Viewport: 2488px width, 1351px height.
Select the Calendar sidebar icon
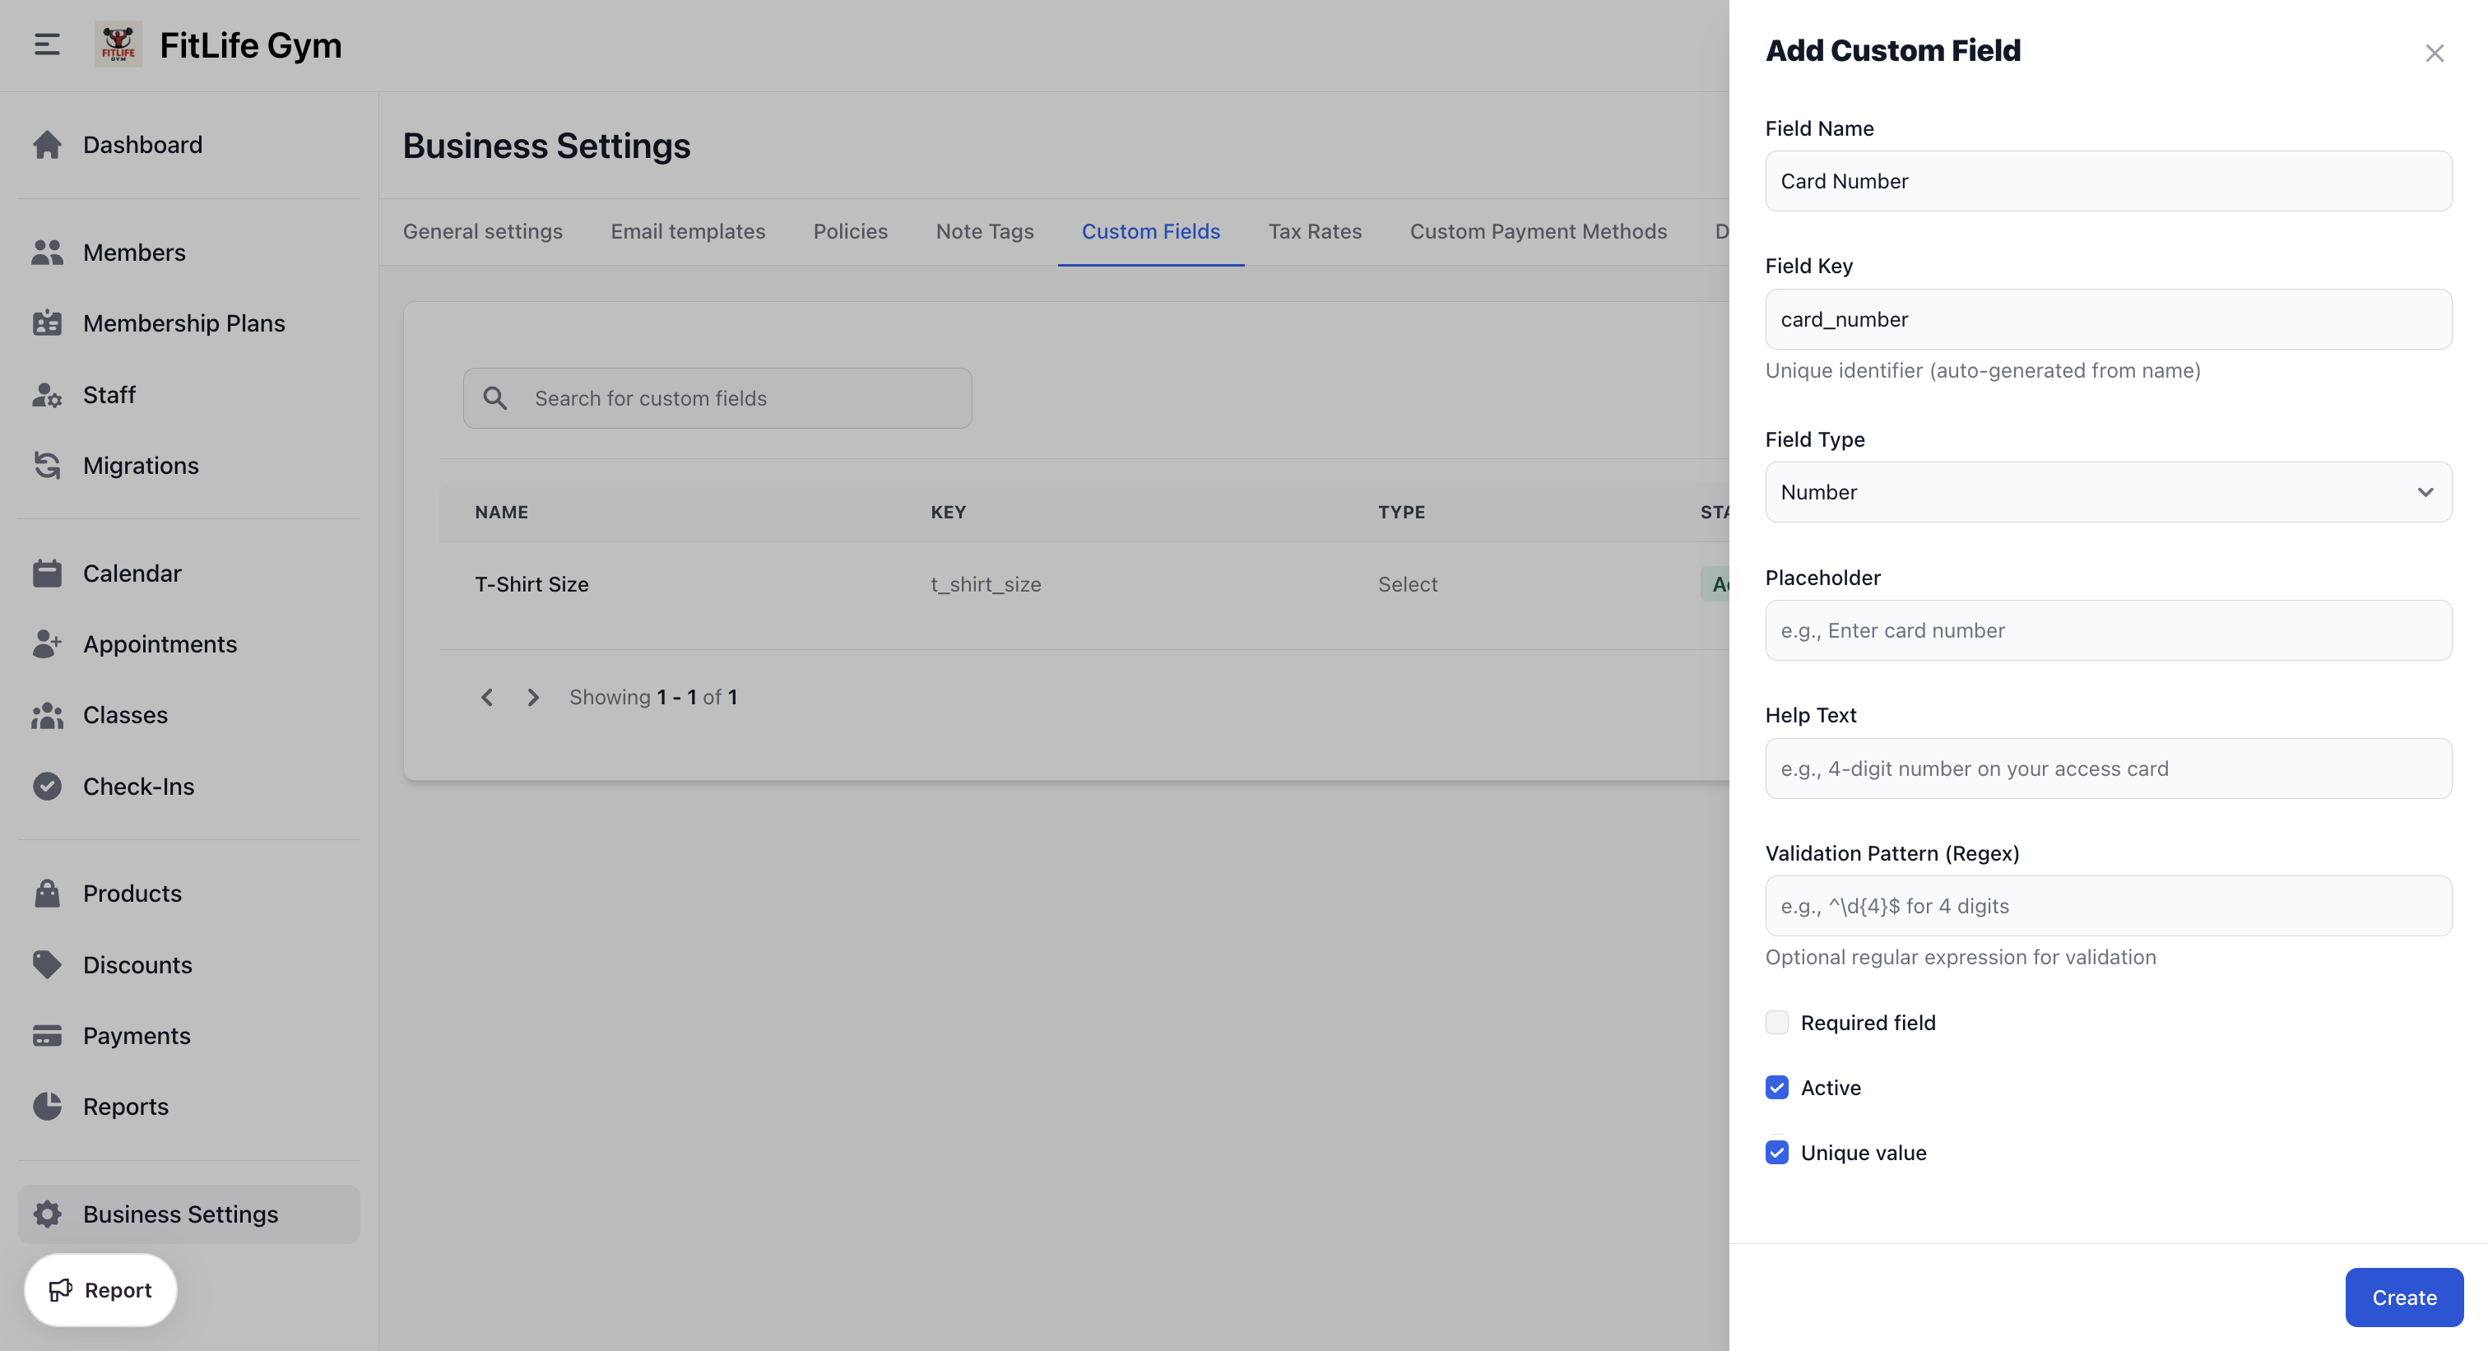tap(46, 572)
